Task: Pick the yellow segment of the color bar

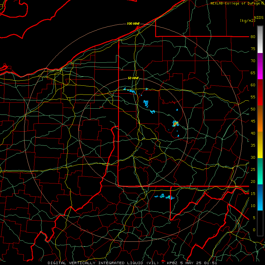Action: [x=260, y=145]
